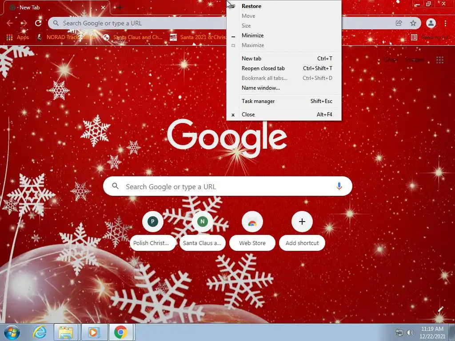Click the Google search box on page
455x341 pixels.
click(227, 186)
